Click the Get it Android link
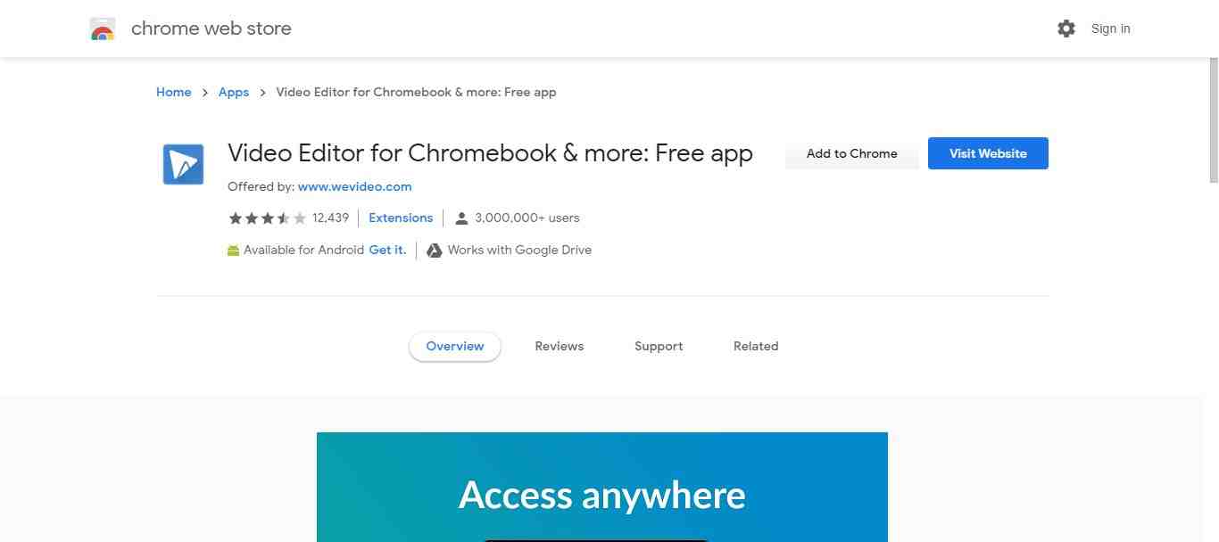Screen dimensions: 1219x542 (x=386, y=250)
